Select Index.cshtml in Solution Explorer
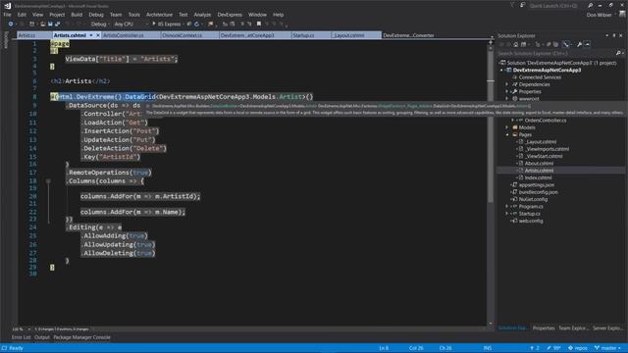Screen dimensions: 628x353 tap(538, 177)
